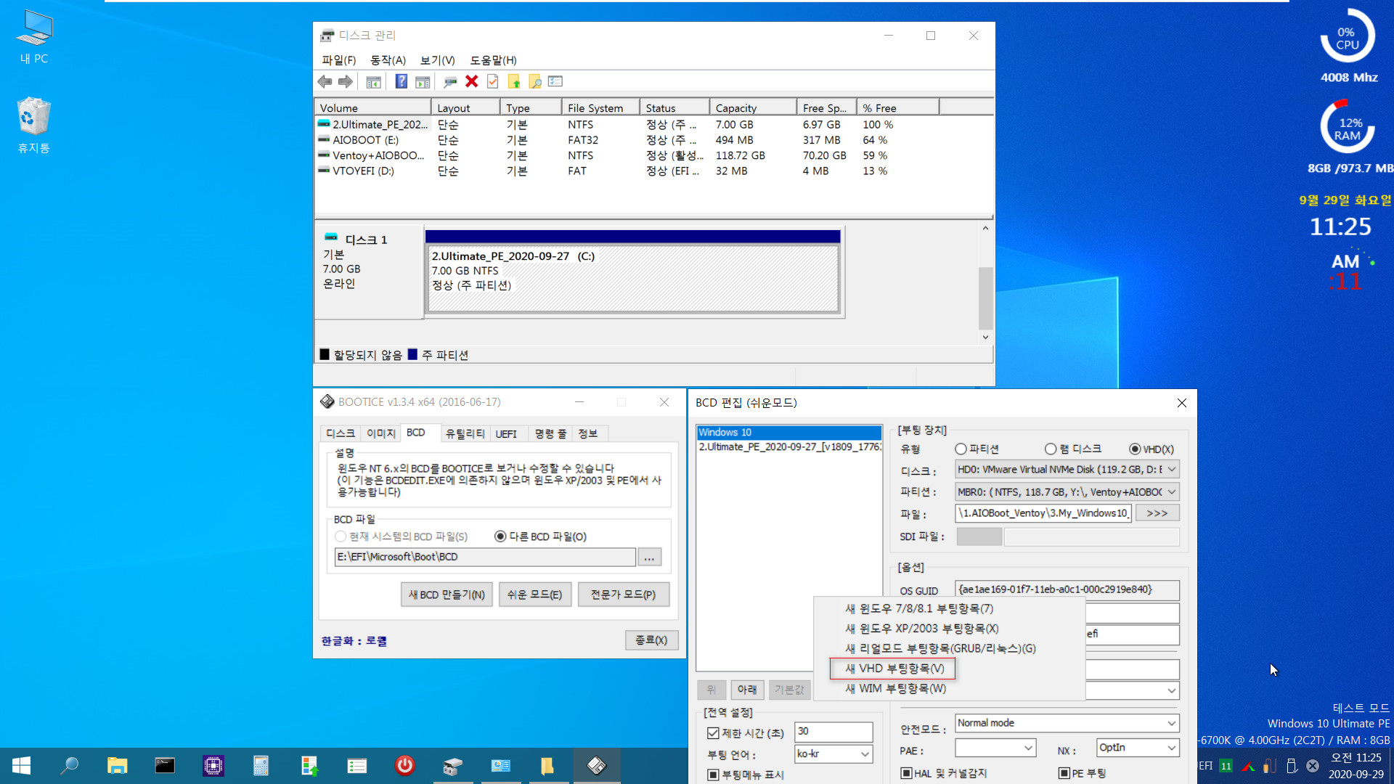Image resolution: width=1394 pixels, height=784 pixels.
Task: Select the 램 디스크 radio button
Action: 1050,449
